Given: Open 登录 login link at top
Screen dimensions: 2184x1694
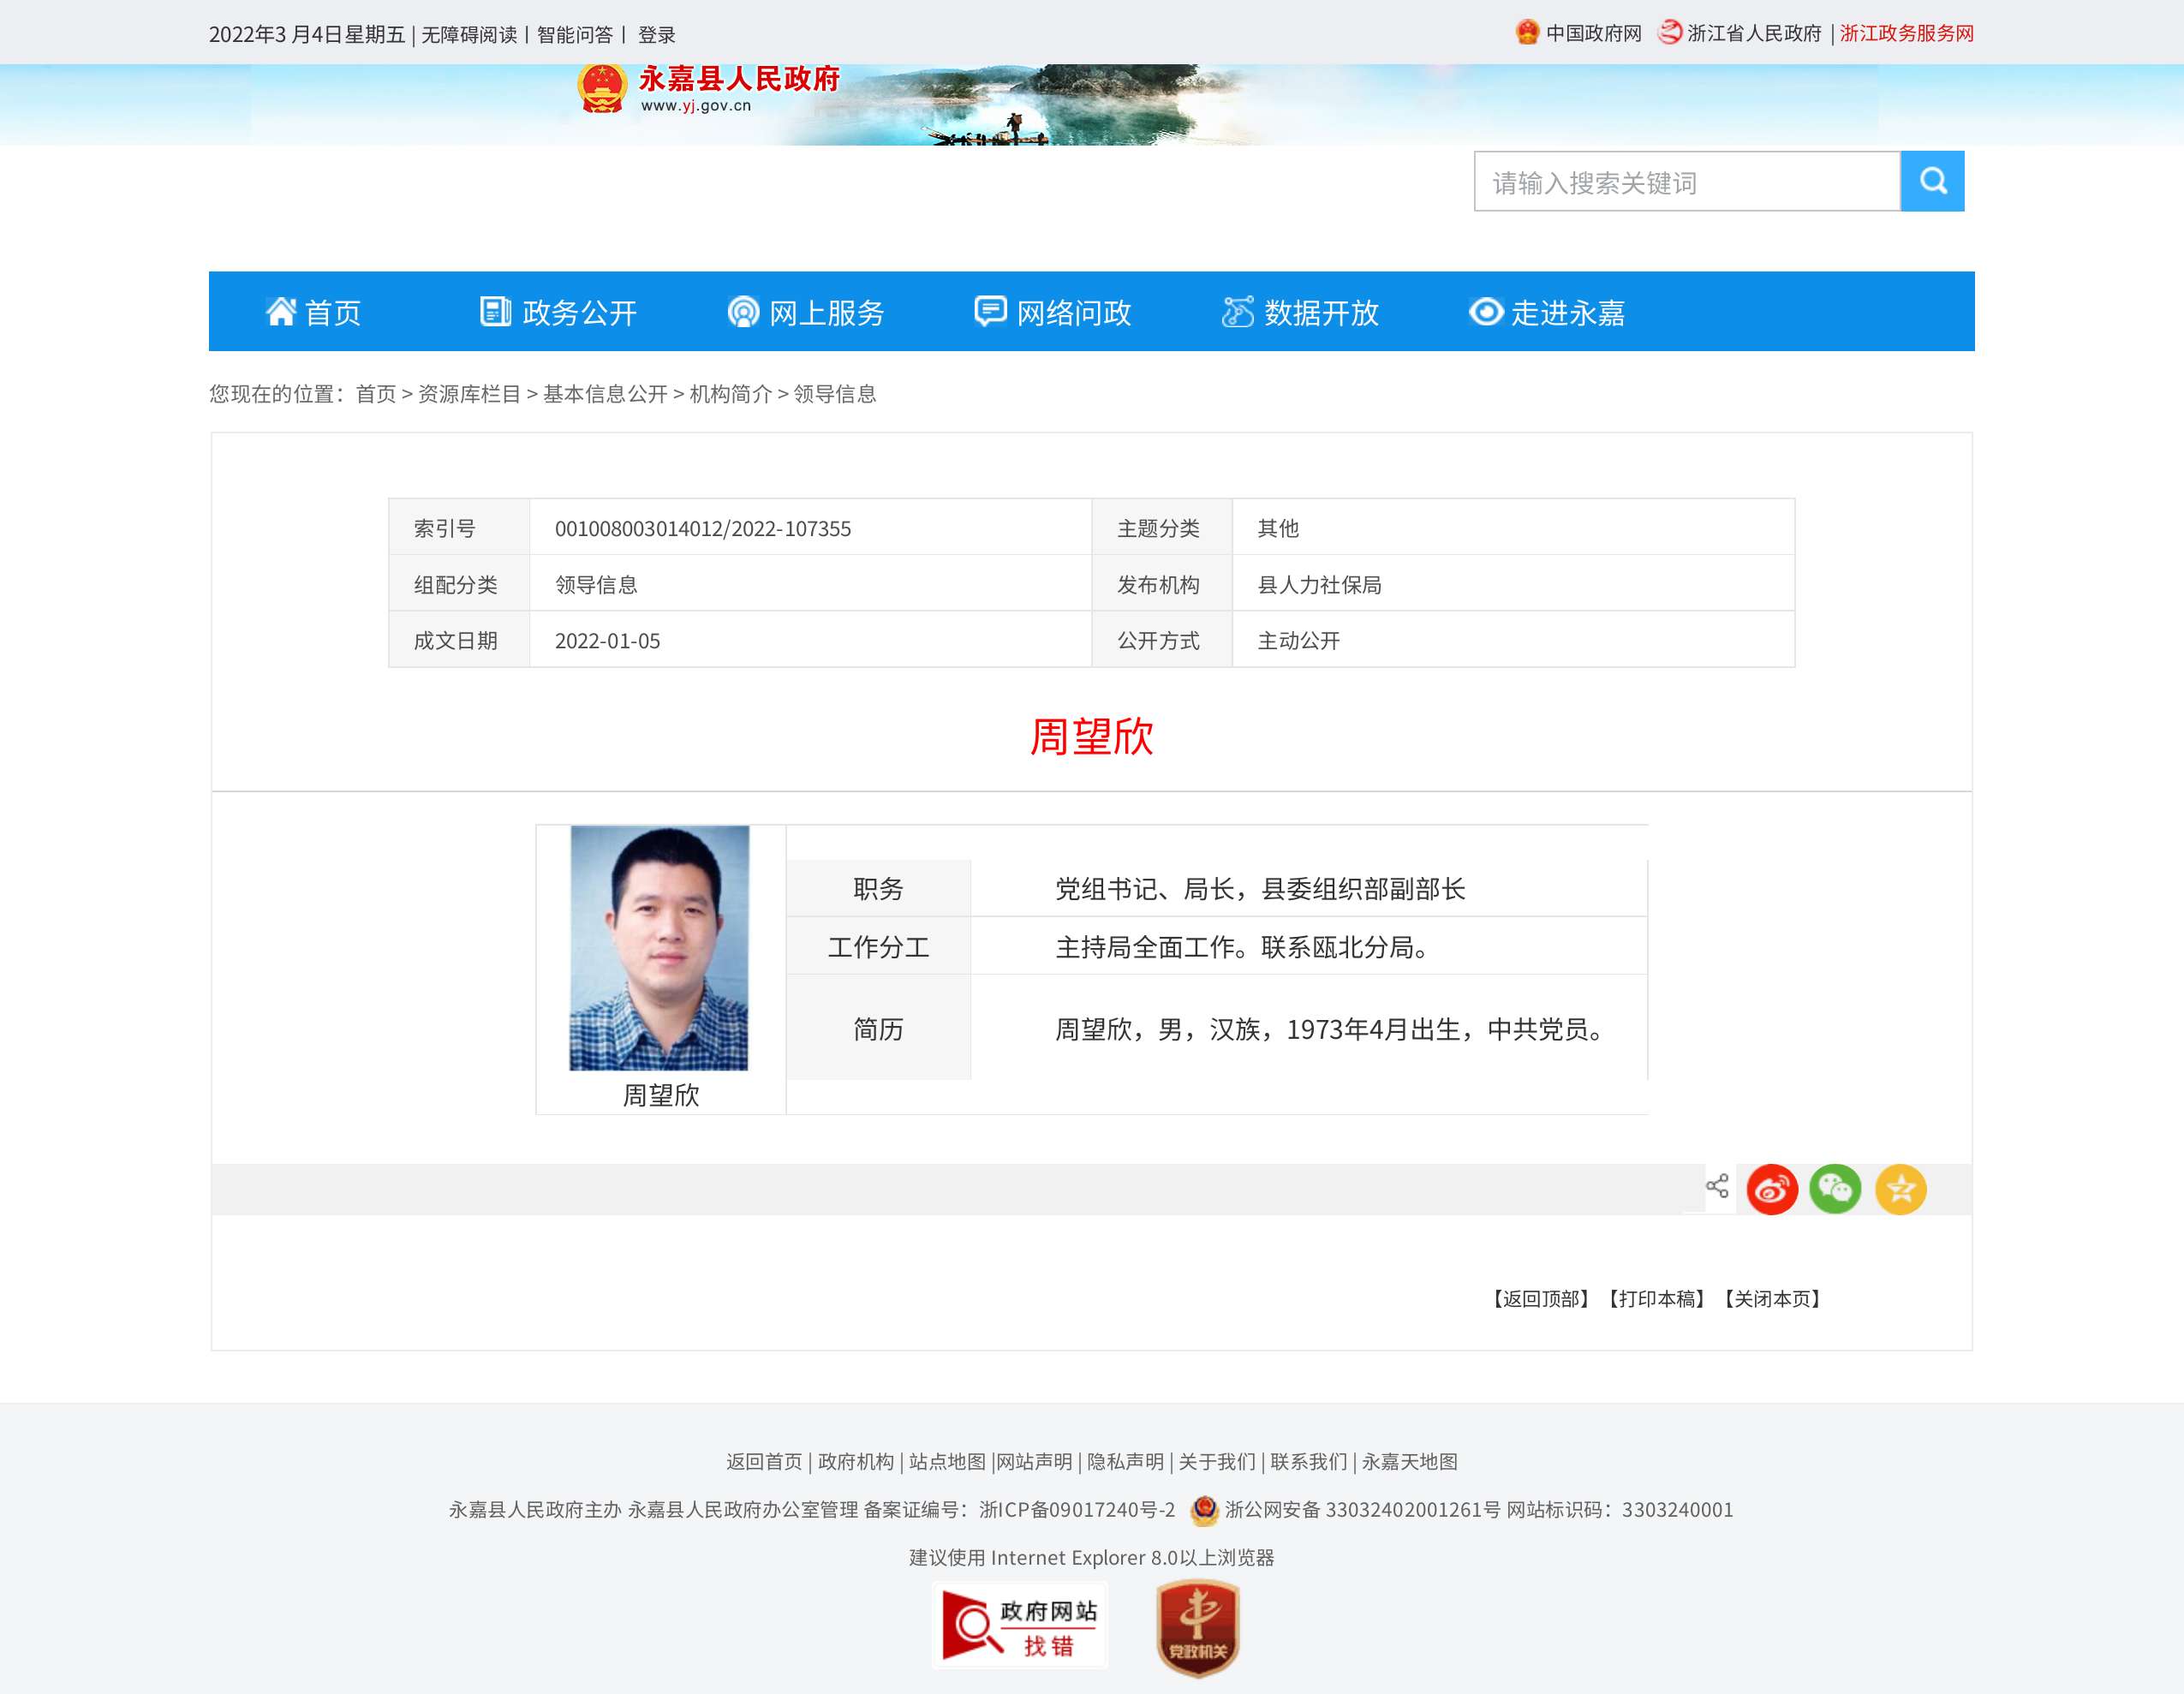Looking at the screenshot, I should (x=656, y=35).
